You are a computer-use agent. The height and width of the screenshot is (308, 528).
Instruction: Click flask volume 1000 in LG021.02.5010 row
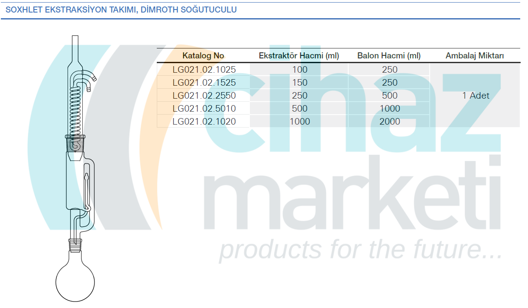click(390, 109)
